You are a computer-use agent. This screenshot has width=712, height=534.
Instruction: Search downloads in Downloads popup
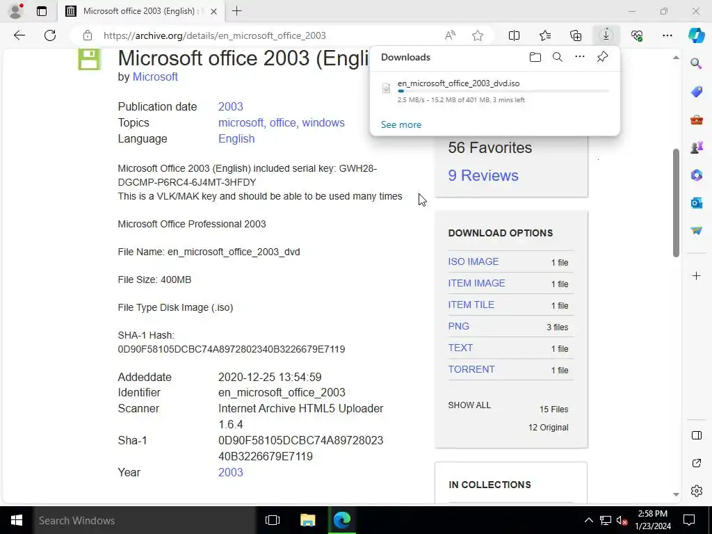tap(557, 57)
